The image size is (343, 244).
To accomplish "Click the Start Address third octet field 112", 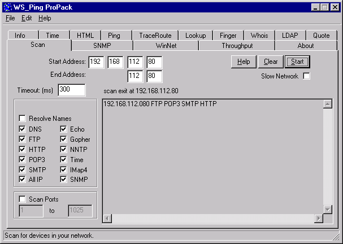I will (x=135, y=62).
